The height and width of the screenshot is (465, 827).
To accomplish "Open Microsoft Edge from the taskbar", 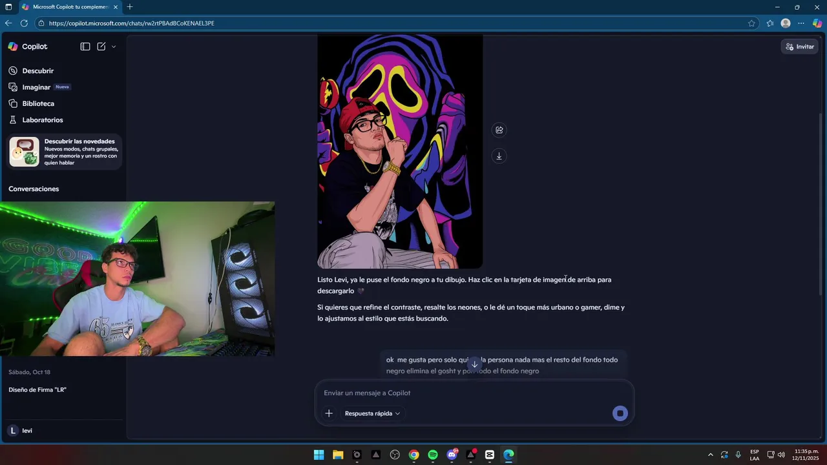I will pyautogui.click(x=509, y=455).
